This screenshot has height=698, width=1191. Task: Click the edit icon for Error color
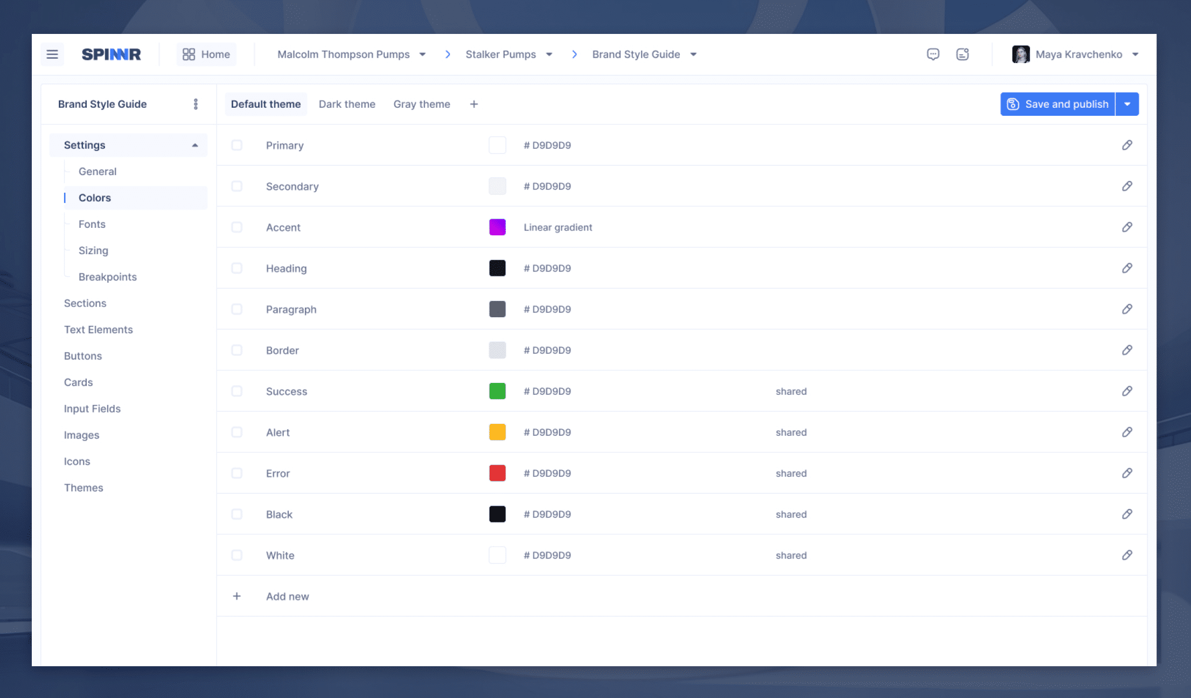(1127, 473)
